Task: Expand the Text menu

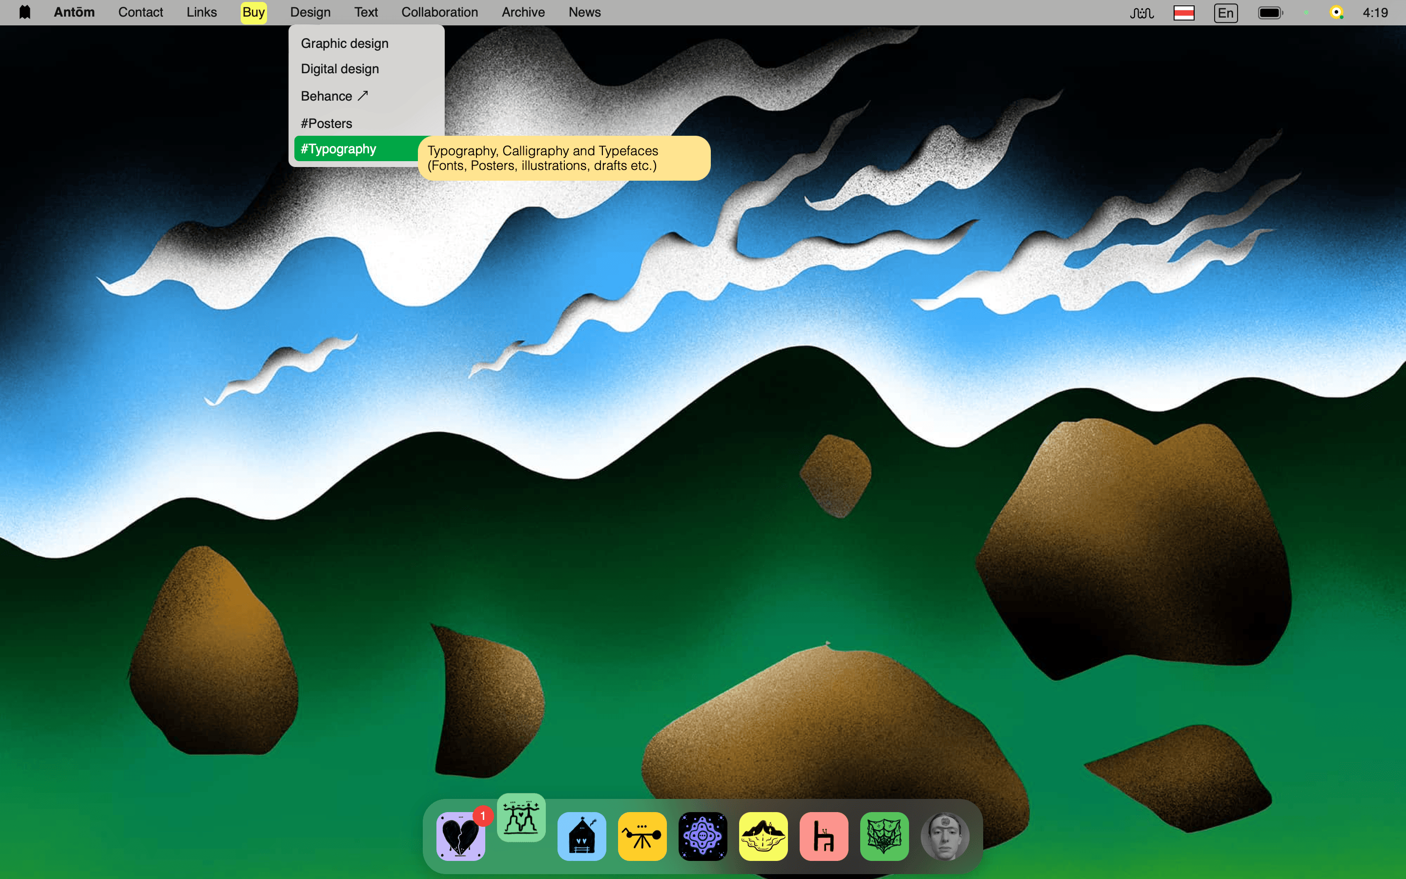Action: [x=366, y=12]
